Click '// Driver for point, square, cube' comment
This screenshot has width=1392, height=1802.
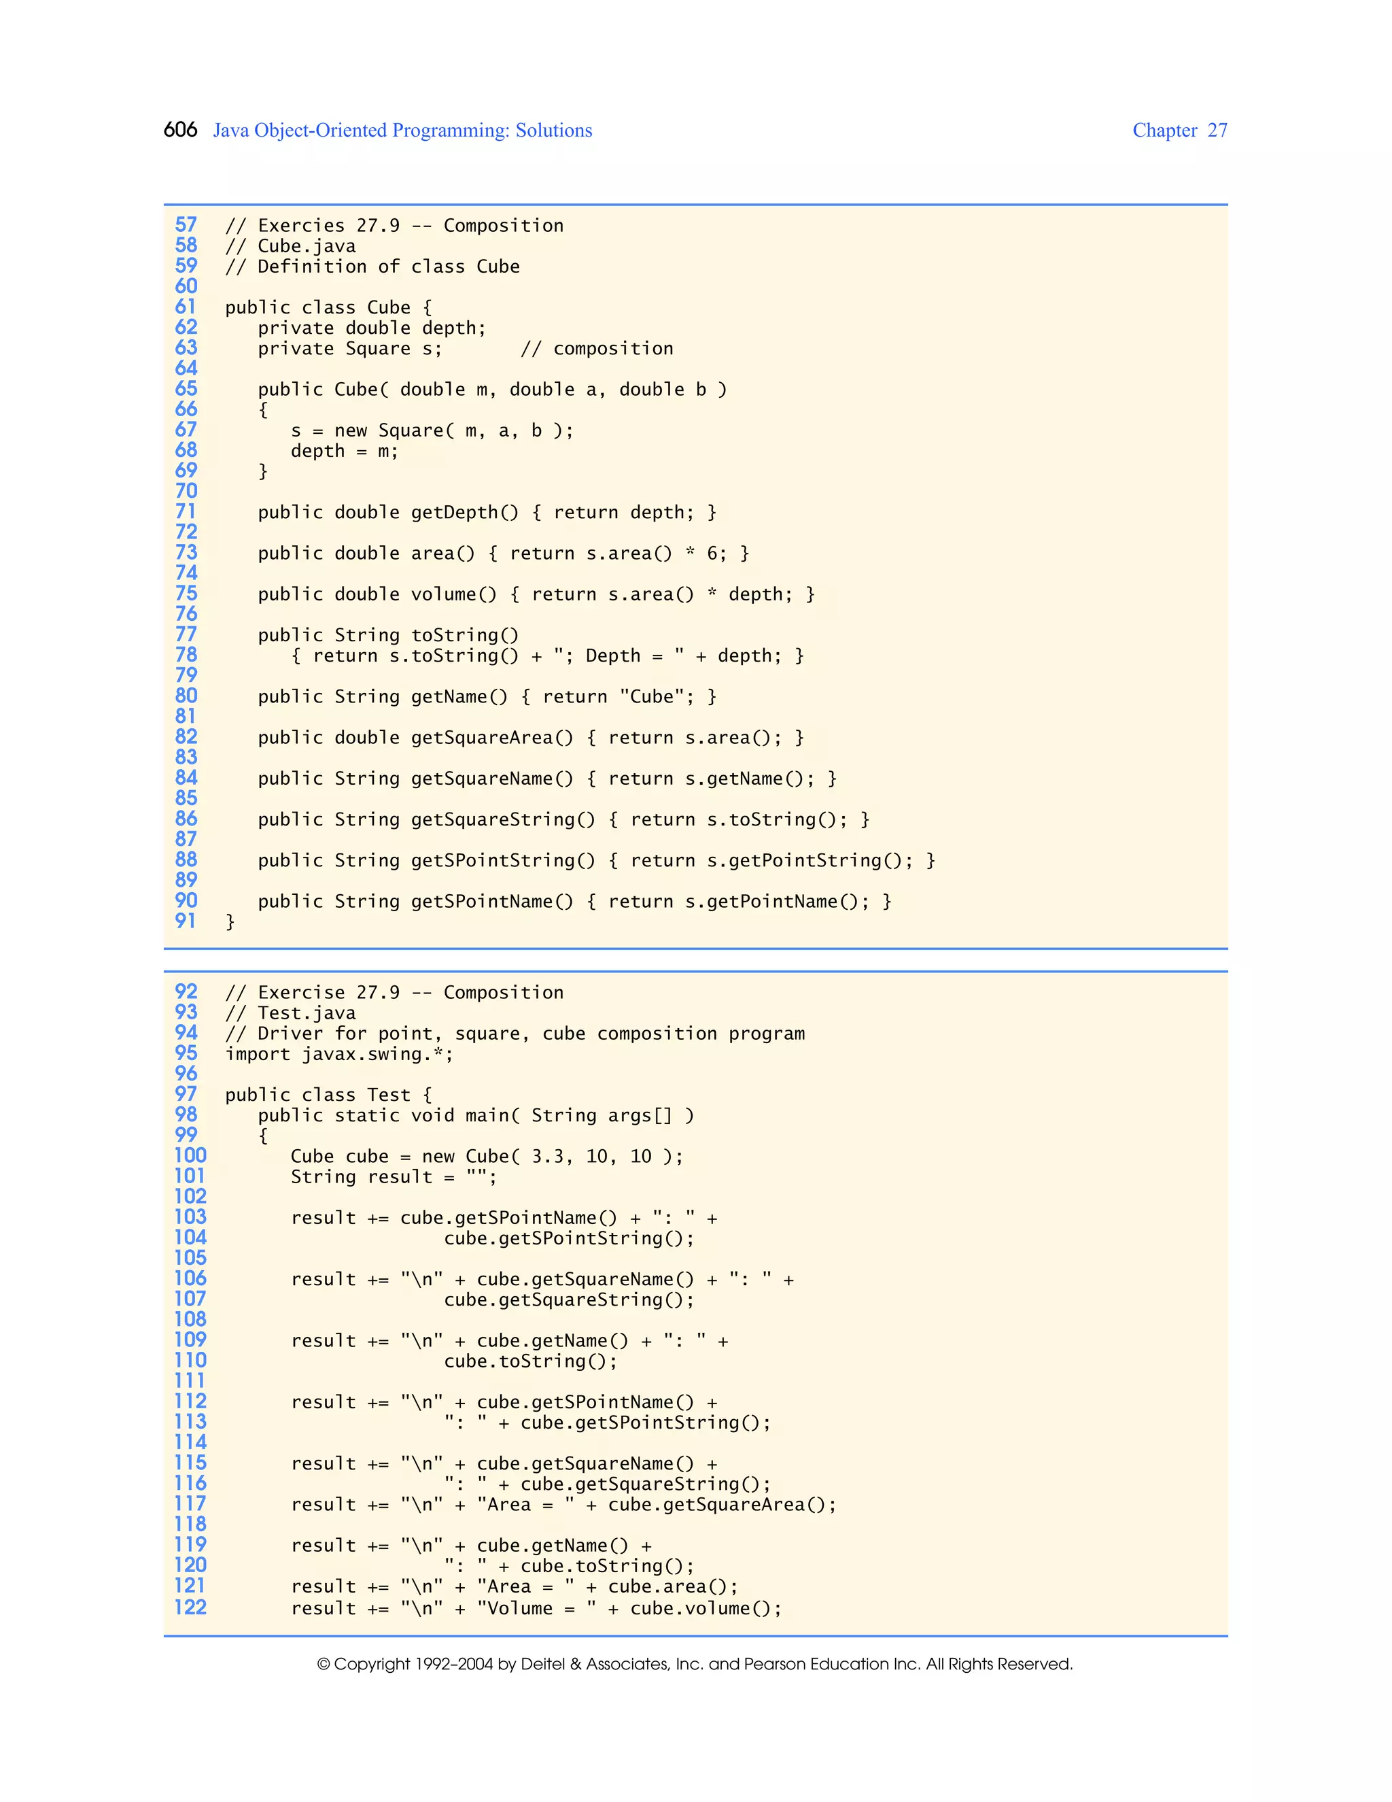click(515, 1034)
